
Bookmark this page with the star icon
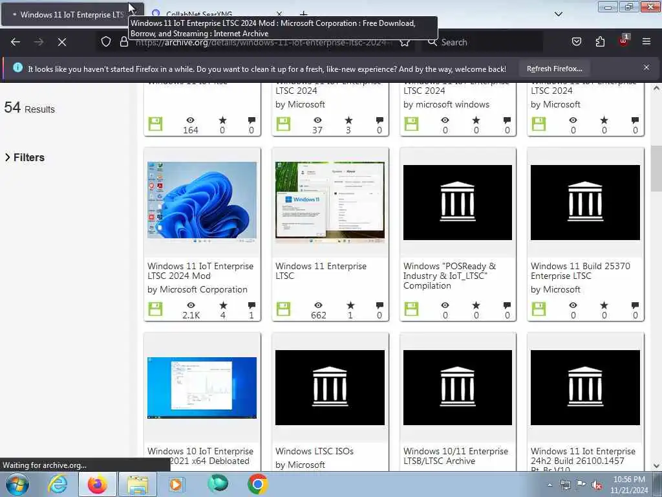[405, 42]
